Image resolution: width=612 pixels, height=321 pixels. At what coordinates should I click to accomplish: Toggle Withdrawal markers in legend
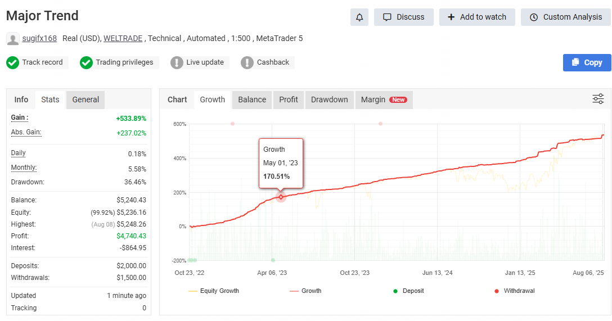[x=515, y=291]
